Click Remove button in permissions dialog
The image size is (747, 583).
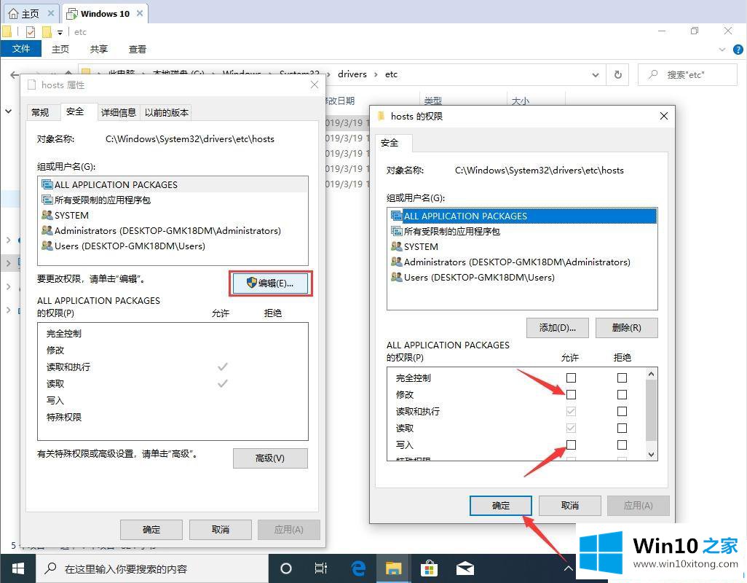pos(626,328)
